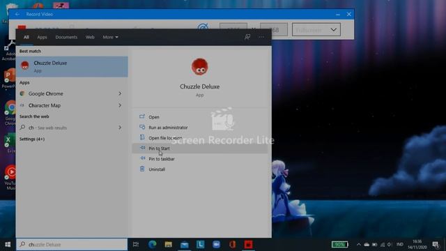446x251 pixels.
Task: Expand the Character Map result arrow
Action: tap(120, 105)
